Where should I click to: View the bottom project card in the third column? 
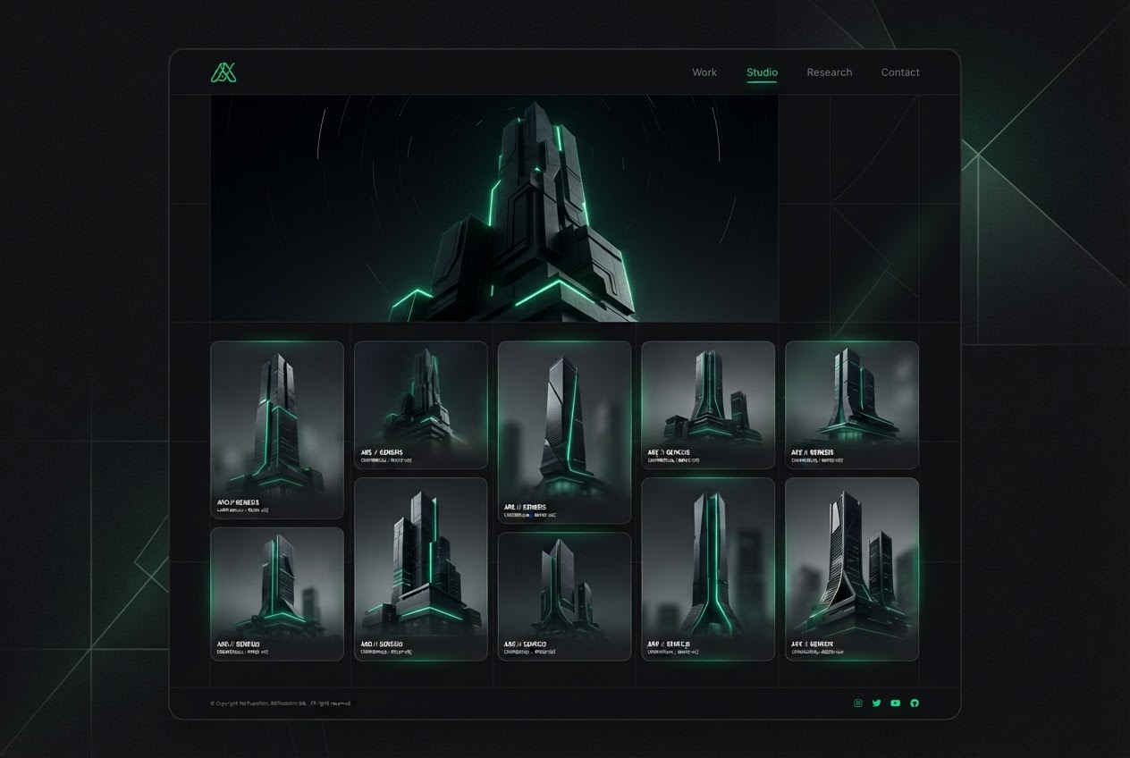tap(564, 597)
